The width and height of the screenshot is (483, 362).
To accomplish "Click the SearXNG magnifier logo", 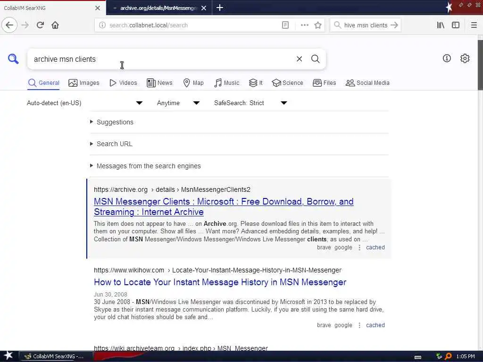I will point(13,58).
